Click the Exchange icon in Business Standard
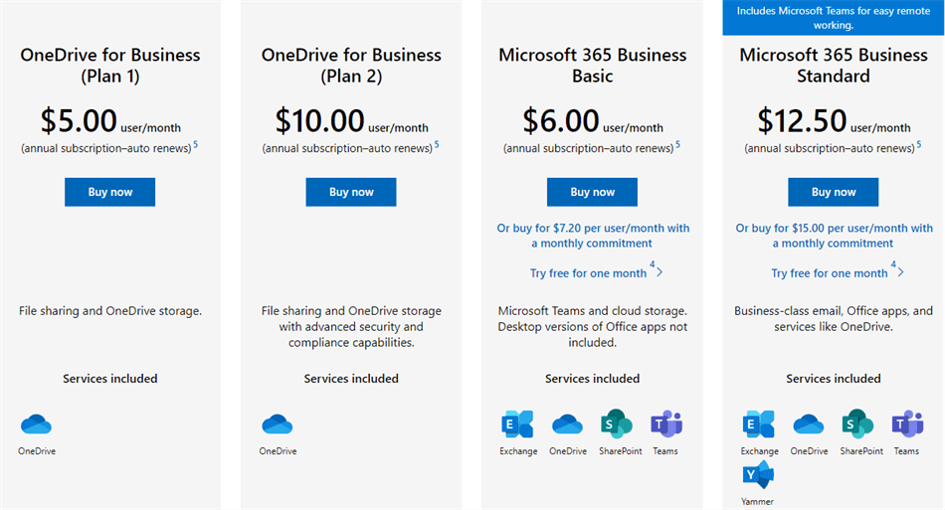 pyautogui.click(x=759, y=425)
